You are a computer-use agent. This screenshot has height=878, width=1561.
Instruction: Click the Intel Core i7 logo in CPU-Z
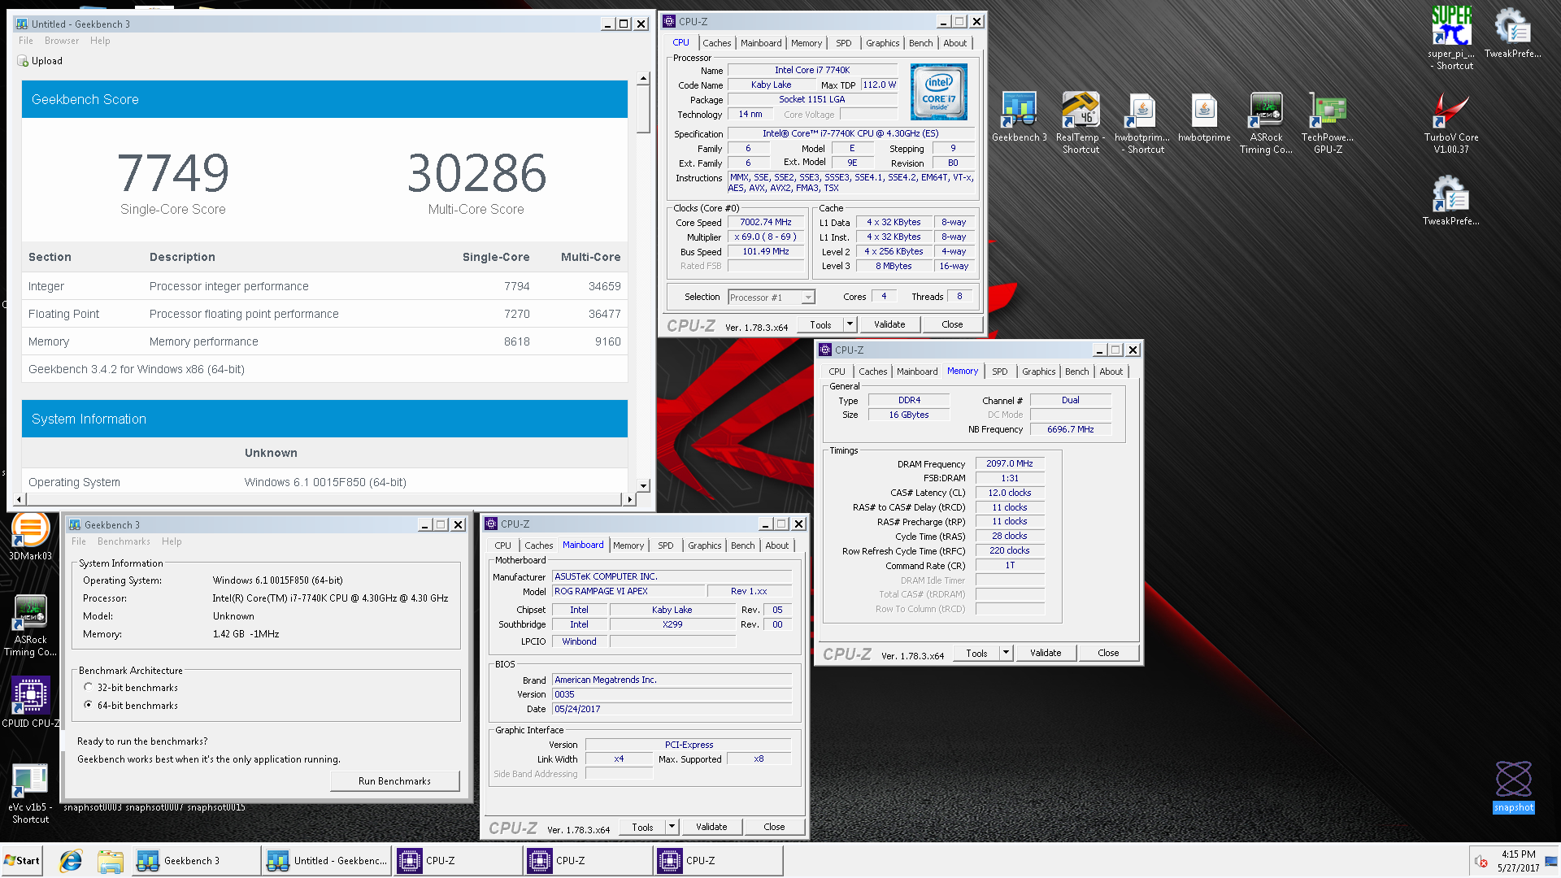(938, 92)
